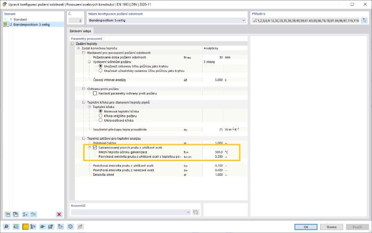Select all items in list icon

(x=25, y=214)
